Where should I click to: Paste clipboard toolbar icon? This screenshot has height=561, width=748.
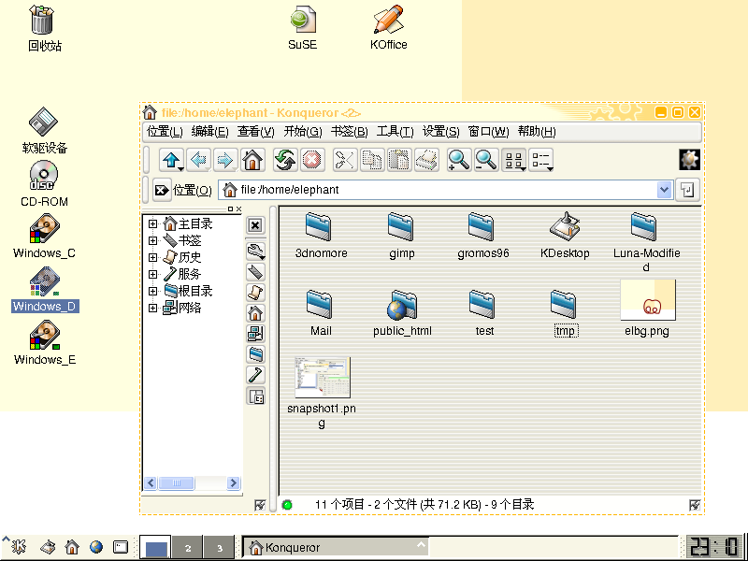(399, 160)
